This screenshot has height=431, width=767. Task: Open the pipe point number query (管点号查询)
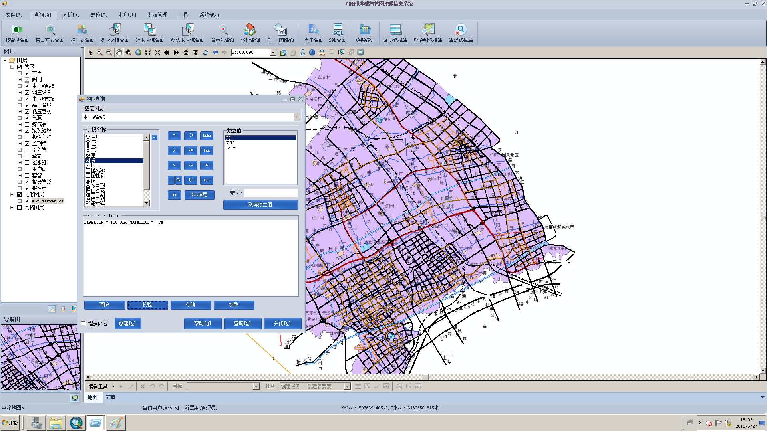pos(223,33)
